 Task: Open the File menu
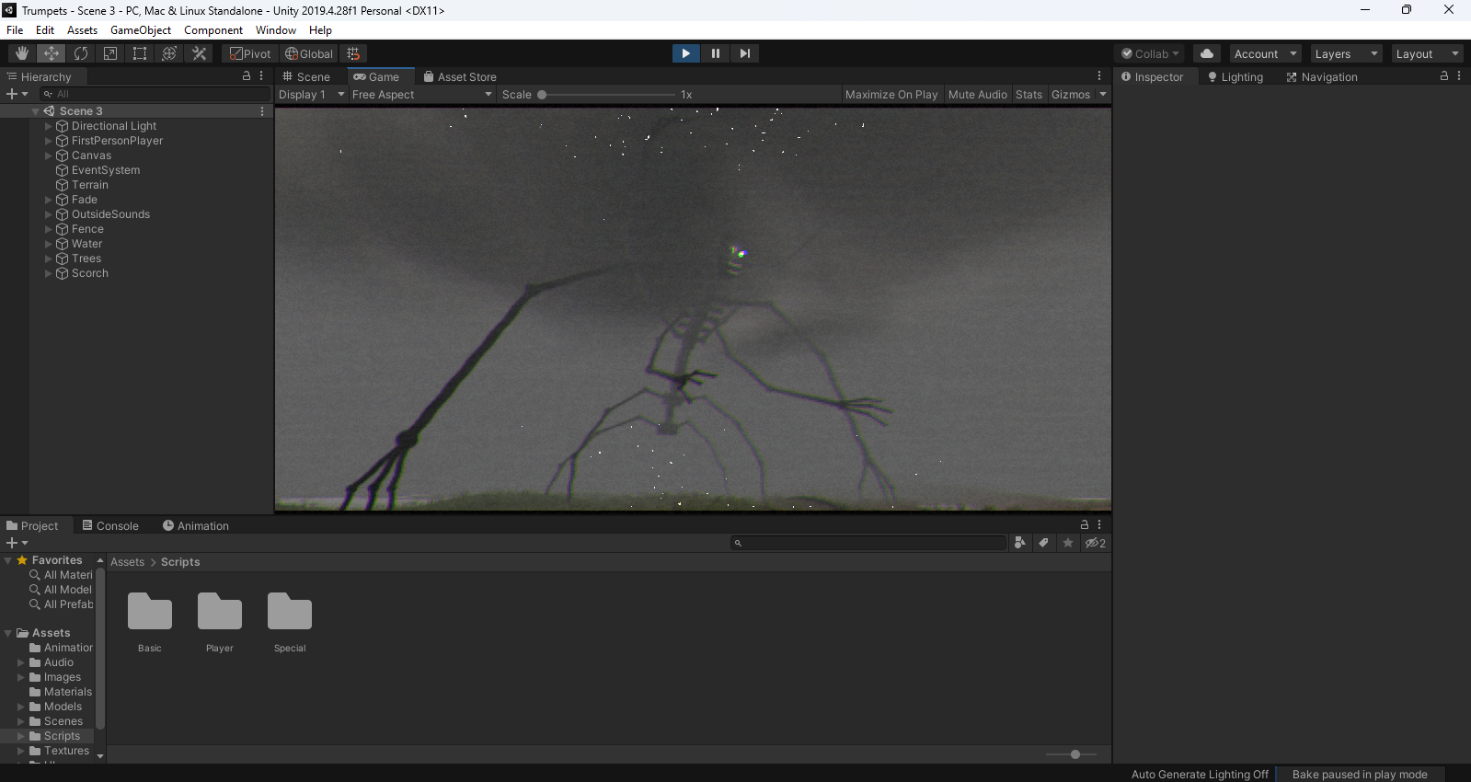(15, 30)
